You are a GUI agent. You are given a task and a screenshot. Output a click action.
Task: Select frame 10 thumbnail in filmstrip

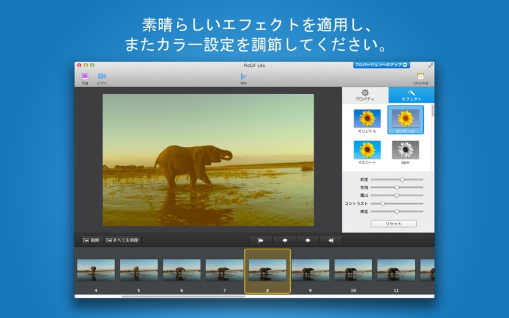click(353, 270)
